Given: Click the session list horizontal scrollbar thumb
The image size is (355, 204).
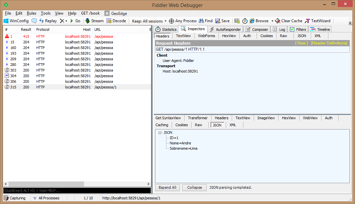Looking at the screenshot, I should point(46,184).
